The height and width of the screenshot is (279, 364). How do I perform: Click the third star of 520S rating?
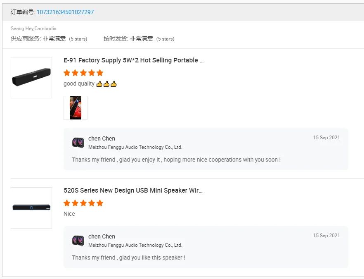pyautogui.click(x=83, y=203)
